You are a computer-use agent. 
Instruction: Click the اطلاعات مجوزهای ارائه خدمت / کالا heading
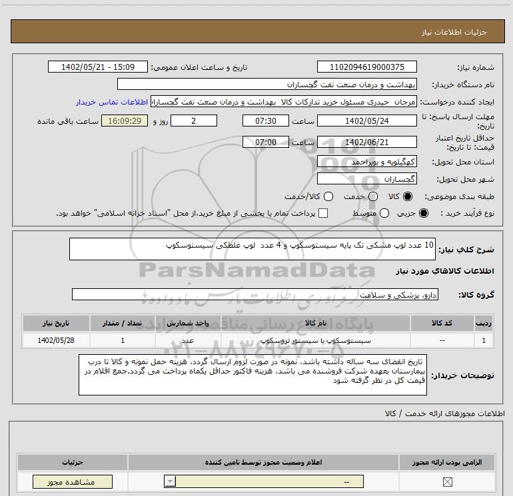click(x=444, y=413)
